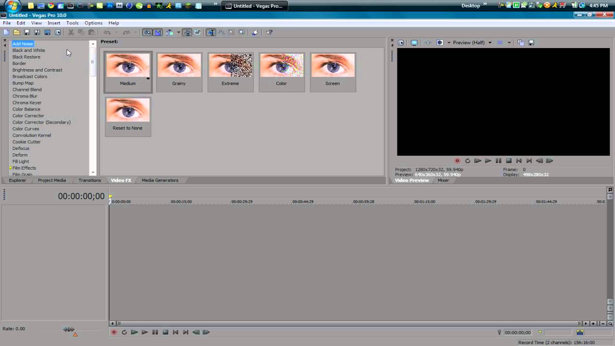Click Video Output FX in preview toolbar
Screen dimensions: 615x346
click(x=428, y=42)
